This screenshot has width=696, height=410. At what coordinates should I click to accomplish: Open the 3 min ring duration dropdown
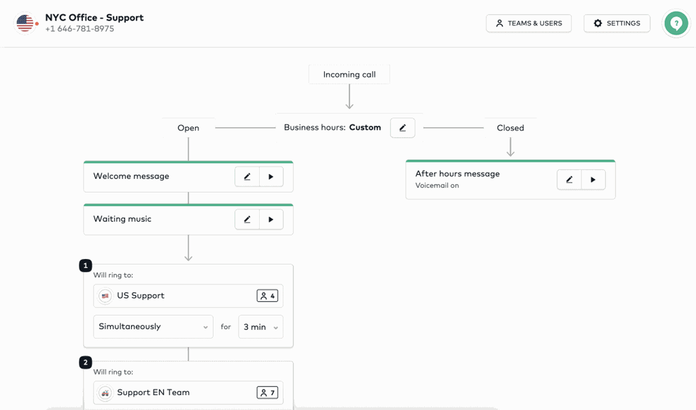pos(261,326)
